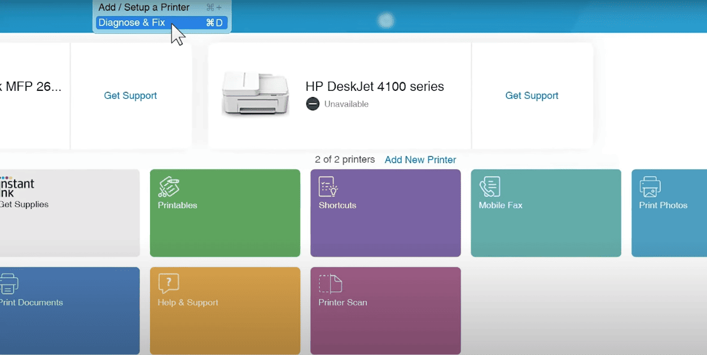Open Add / Setup a Printer menu item
This screenshot has height=355, width=707.
(x=144, y=7)
